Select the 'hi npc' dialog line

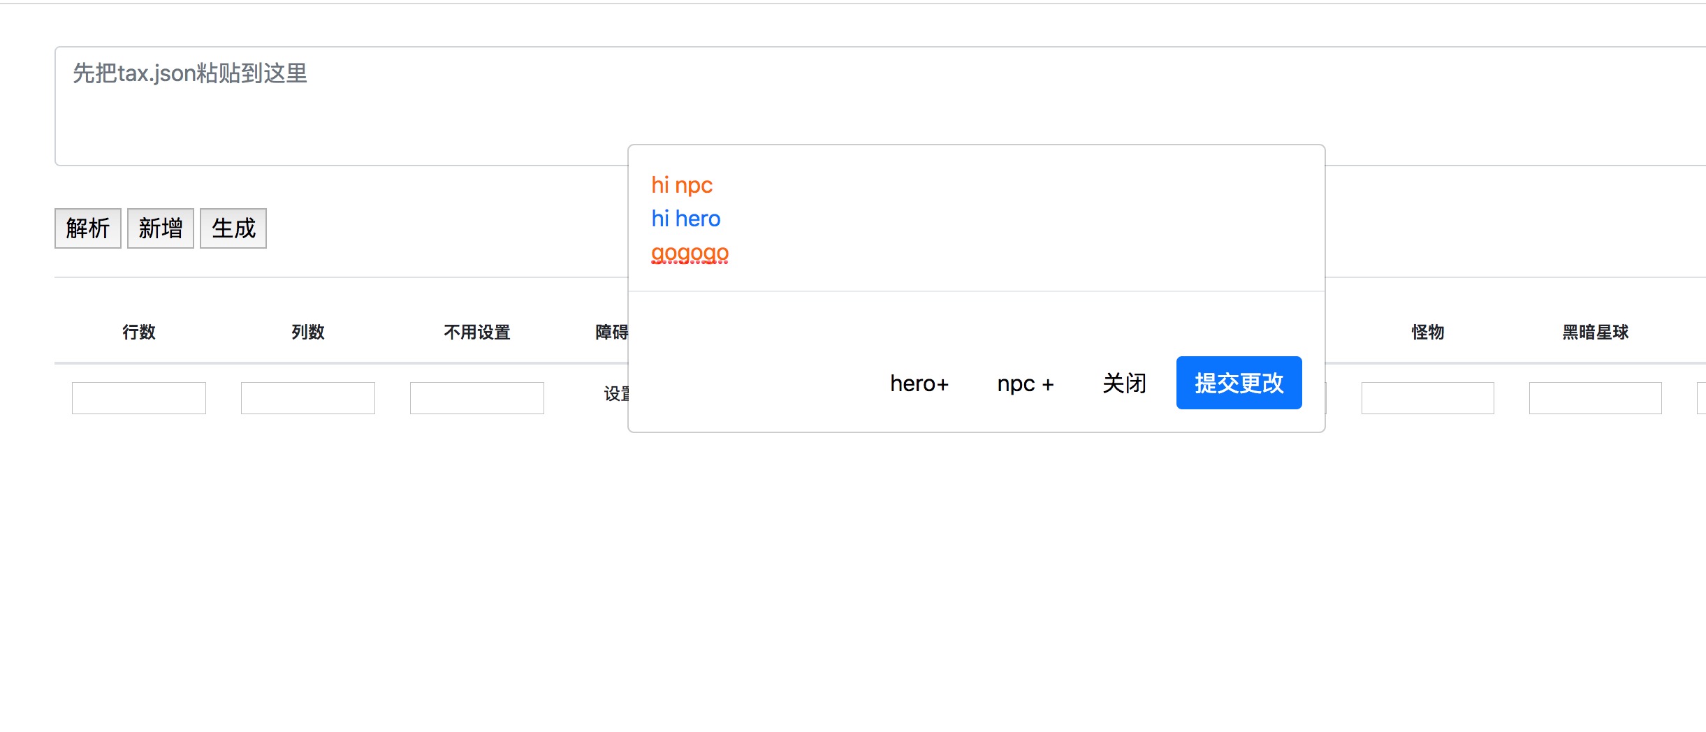(x=682, y=185)
